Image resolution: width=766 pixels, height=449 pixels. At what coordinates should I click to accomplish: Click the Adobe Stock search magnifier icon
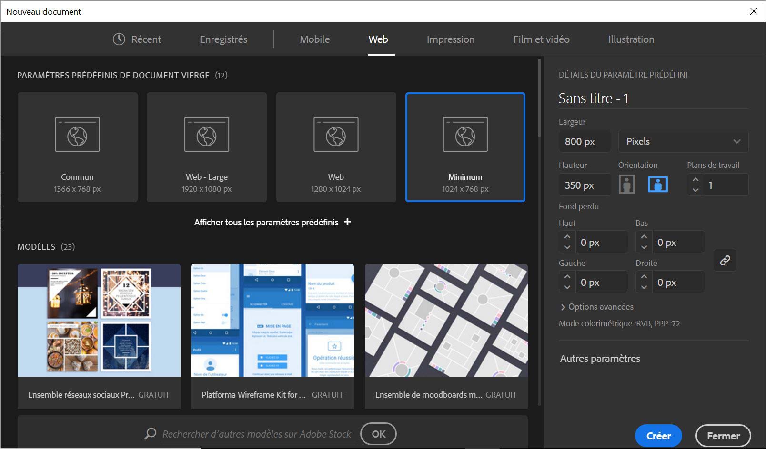coord(151,433)
